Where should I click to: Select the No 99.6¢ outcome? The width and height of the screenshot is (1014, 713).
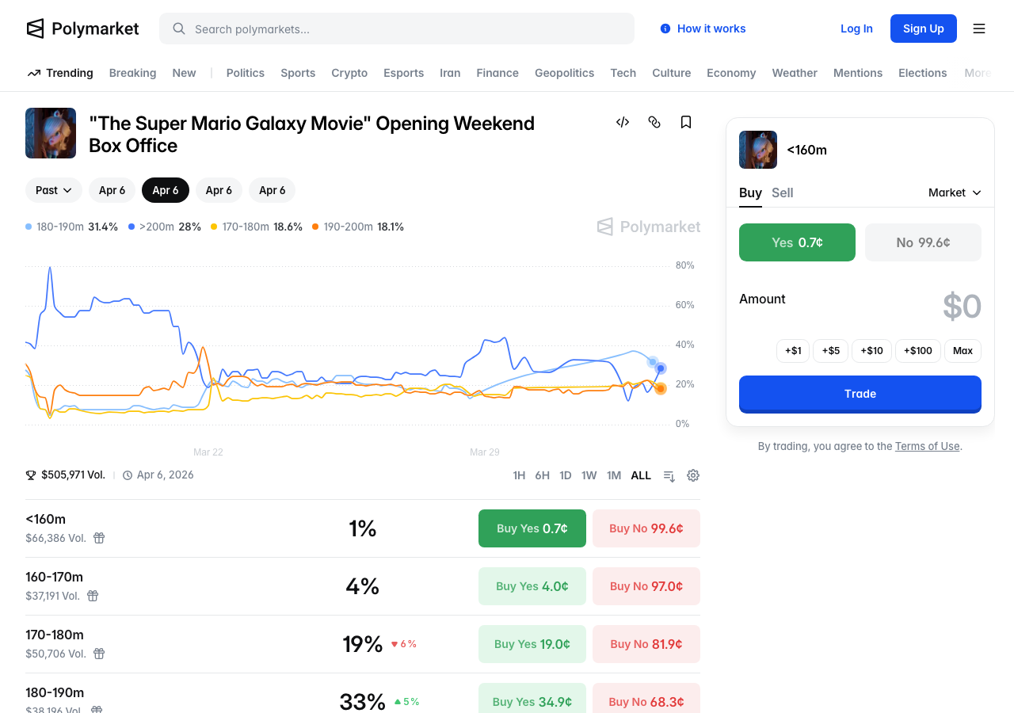[x=923, y=242]
